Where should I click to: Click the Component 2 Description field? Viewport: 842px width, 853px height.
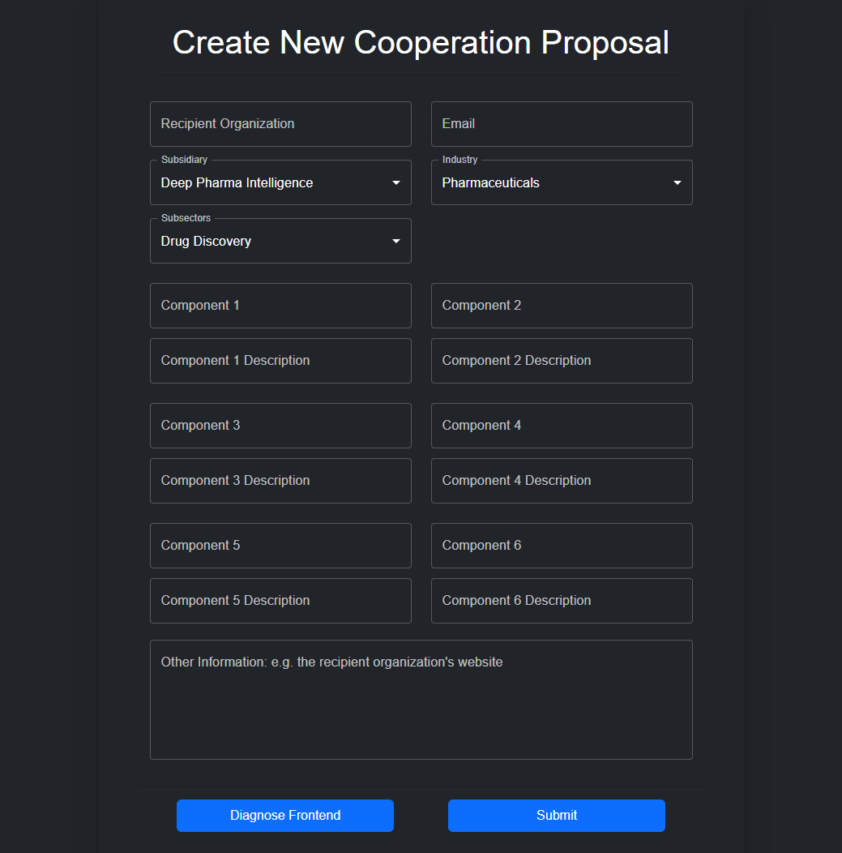pos(562,361)
